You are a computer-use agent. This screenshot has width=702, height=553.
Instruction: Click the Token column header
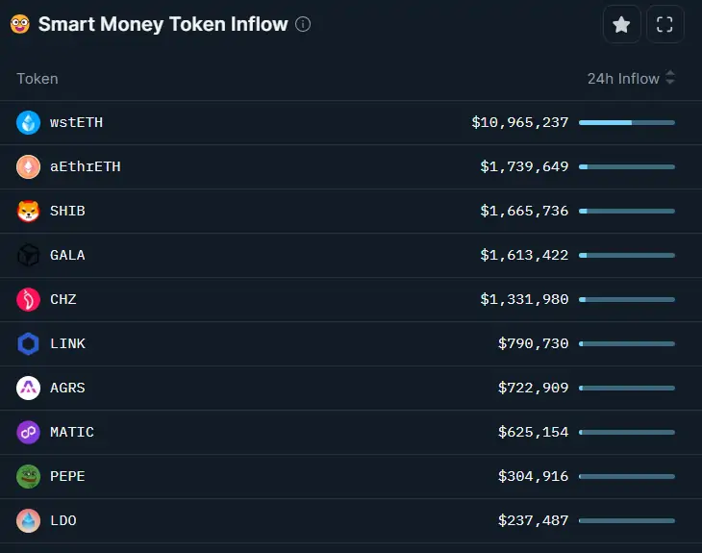point(38,79)
